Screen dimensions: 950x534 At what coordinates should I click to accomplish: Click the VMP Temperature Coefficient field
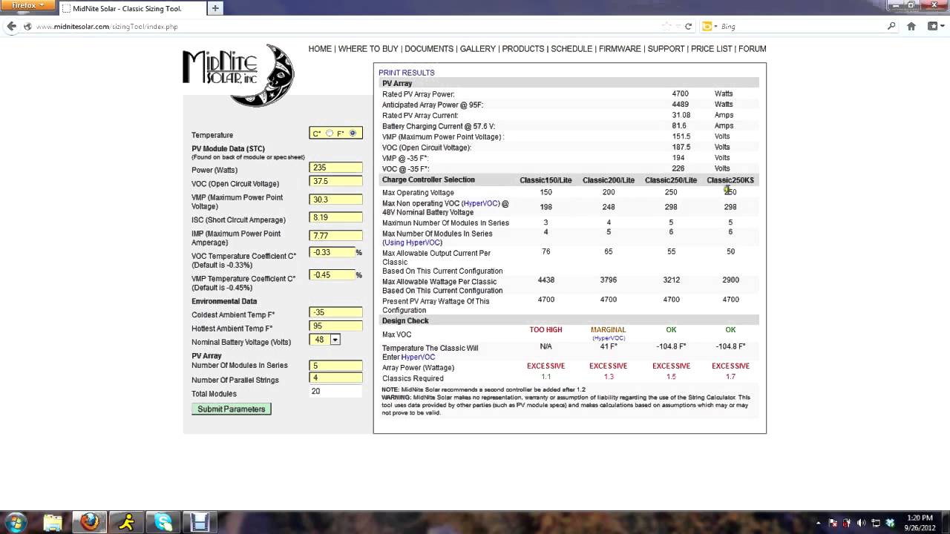pyautogui.click(x=332, y=274)
